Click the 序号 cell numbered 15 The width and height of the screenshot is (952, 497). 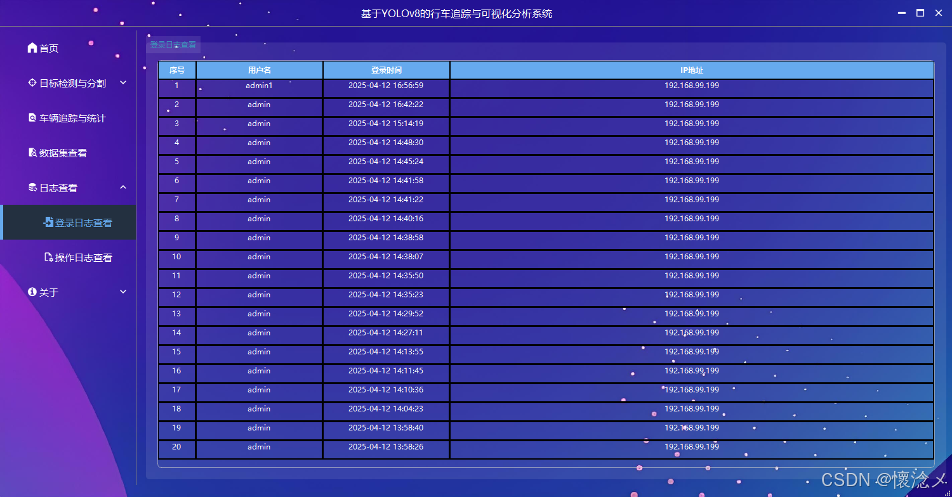pos(177,354)
